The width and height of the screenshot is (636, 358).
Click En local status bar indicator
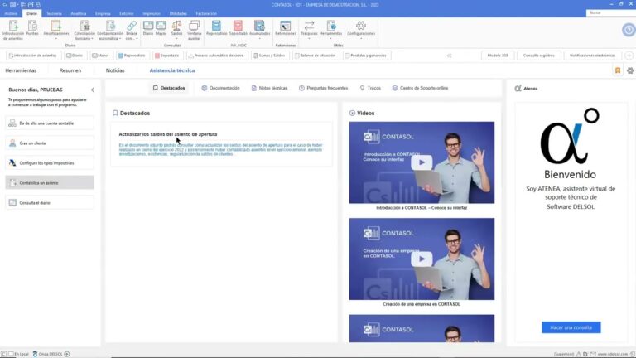click(x=19, y=354)
